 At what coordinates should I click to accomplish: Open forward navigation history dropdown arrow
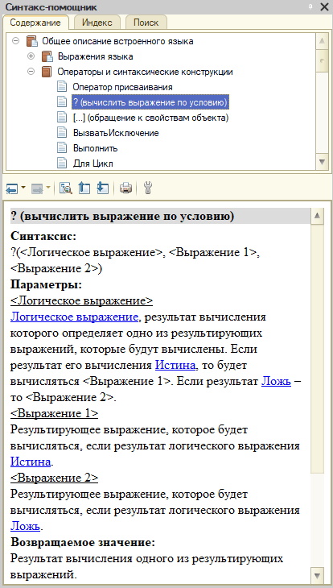point(49,188)
